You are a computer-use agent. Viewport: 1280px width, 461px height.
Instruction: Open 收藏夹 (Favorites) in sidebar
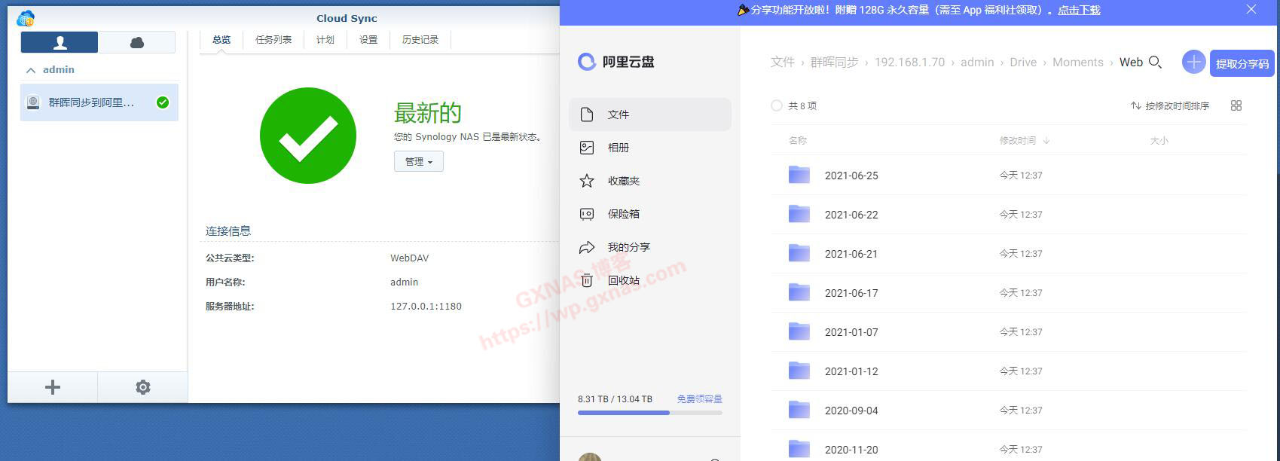tap(623, 181)
